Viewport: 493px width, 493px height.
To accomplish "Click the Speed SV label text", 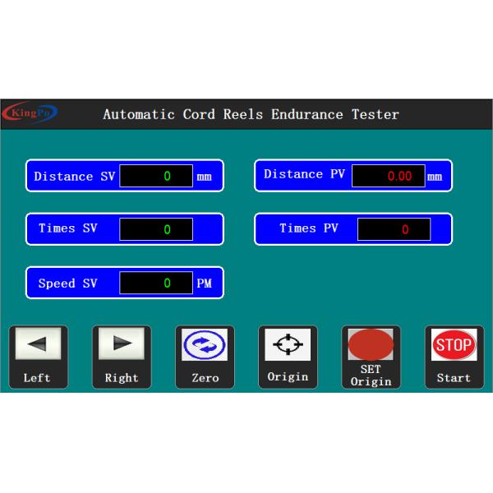I will pyautogui.click(x=68, y=283).
